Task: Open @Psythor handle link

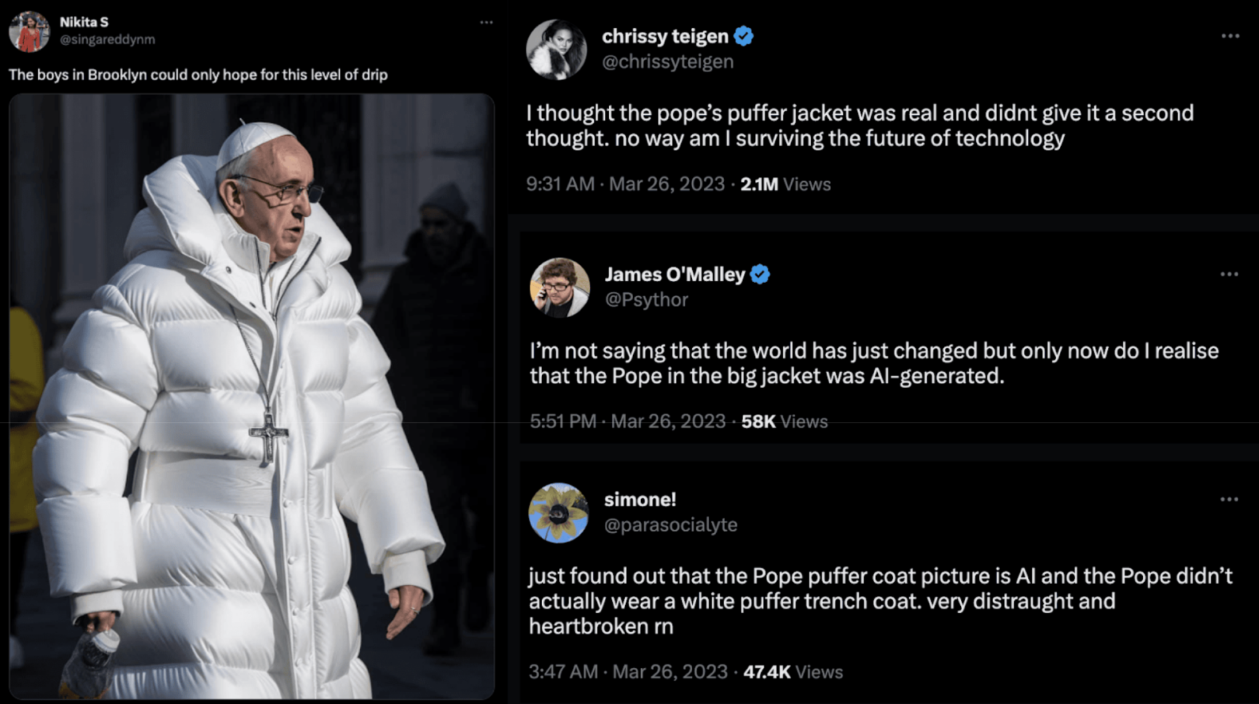Action: pyautogui.click(x=646, y=300)
